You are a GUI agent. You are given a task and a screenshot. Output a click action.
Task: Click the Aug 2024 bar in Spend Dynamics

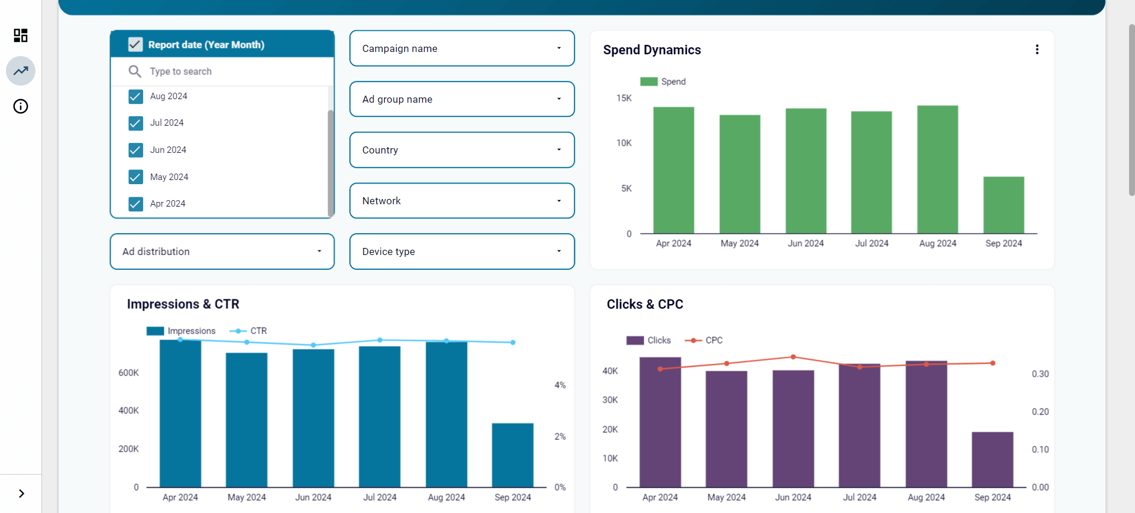938,169
